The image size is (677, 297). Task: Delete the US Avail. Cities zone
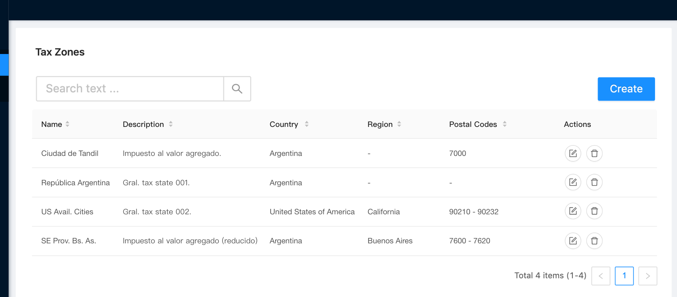(x=594, y=211)
